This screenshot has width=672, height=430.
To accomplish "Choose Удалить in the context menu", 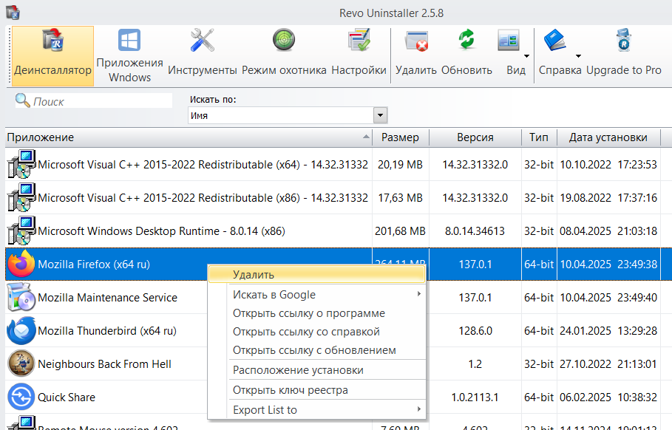I will [316, 275].
